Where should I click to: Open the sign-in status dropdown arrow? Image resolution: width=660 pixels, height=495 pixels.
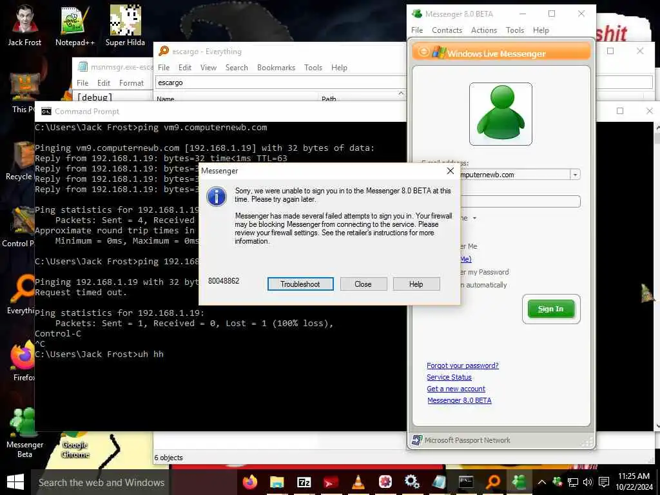click(x=475, y=218)
